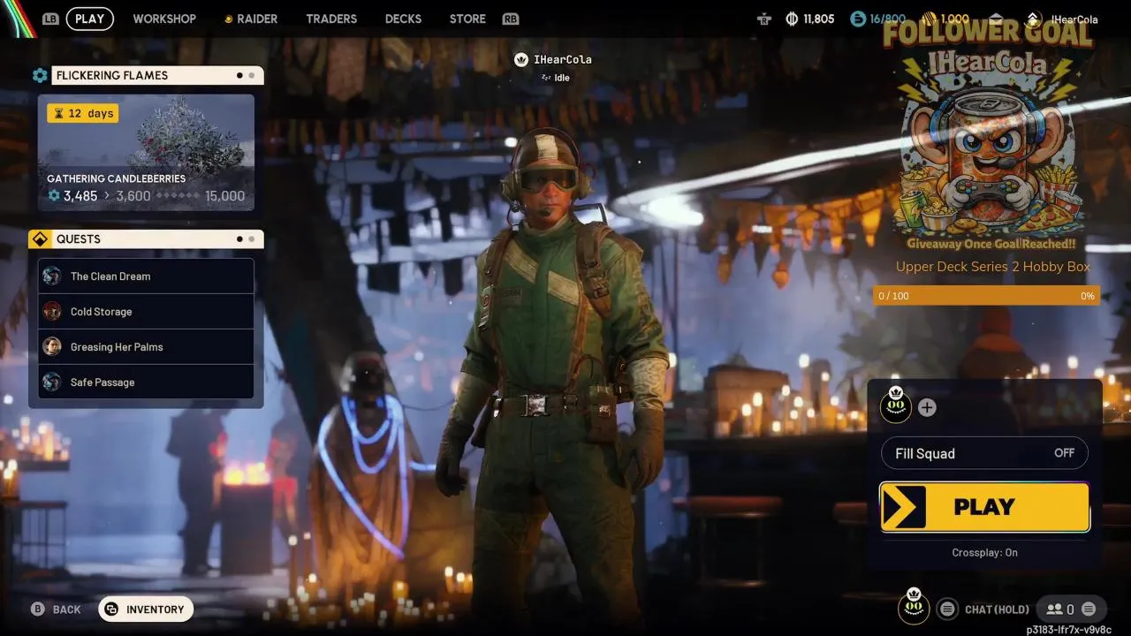The width and height of the screenshot is (1131, 636).
Task: Open the player rank badge icon in top bar
Action: coord(1033,19)
